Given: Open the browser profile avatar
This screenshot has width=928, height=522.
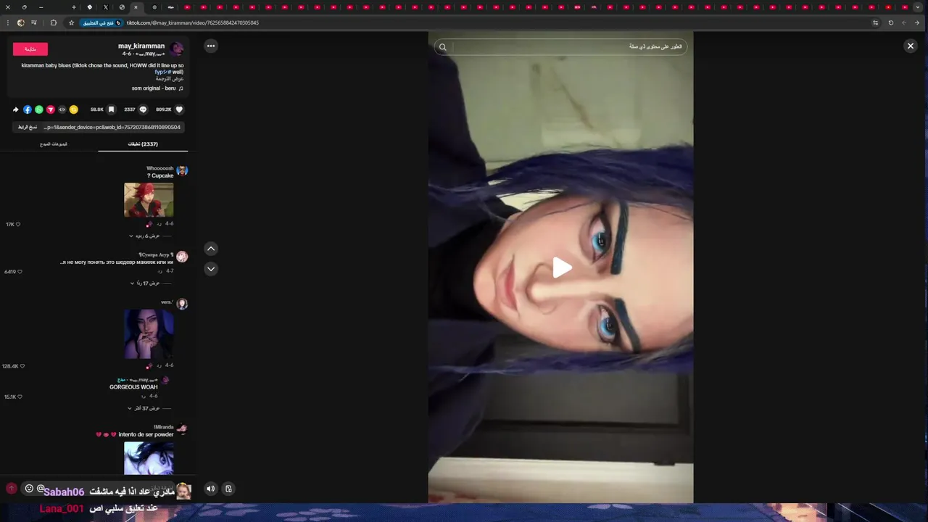Looking at the screenshot, I should [x=20, y=22].
